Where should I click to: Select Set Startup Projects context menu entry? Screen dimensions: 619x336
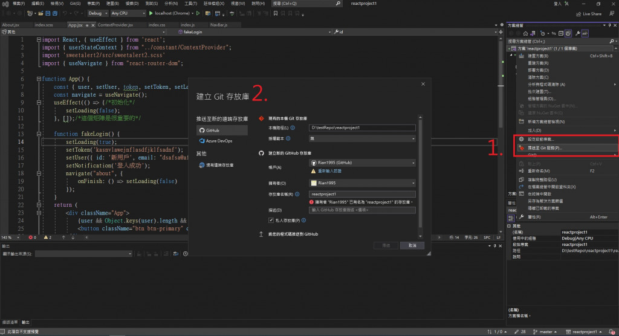pos(567,140)
